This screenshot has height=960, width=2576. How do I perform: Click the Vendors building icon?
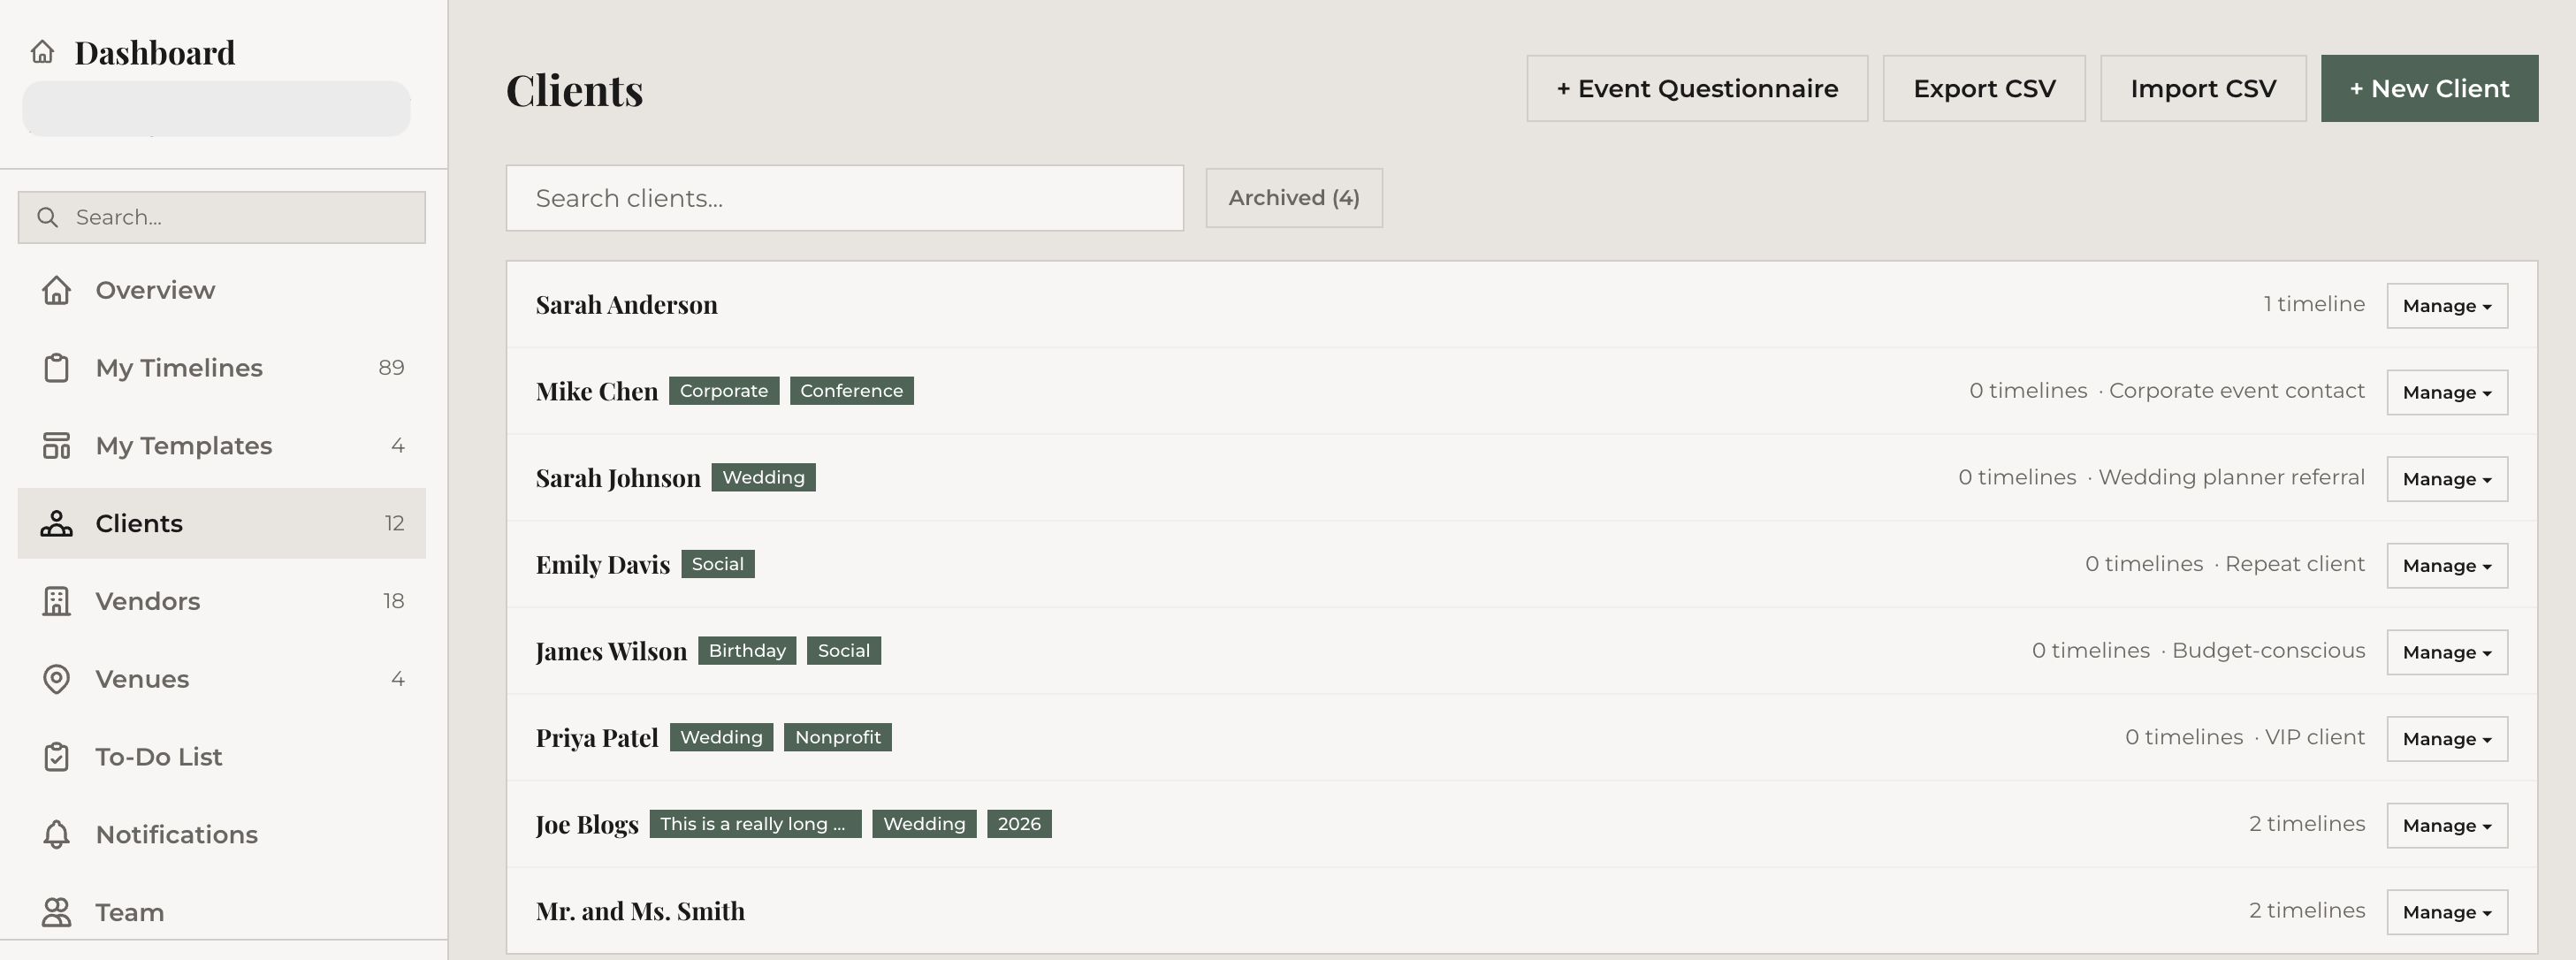56,601
